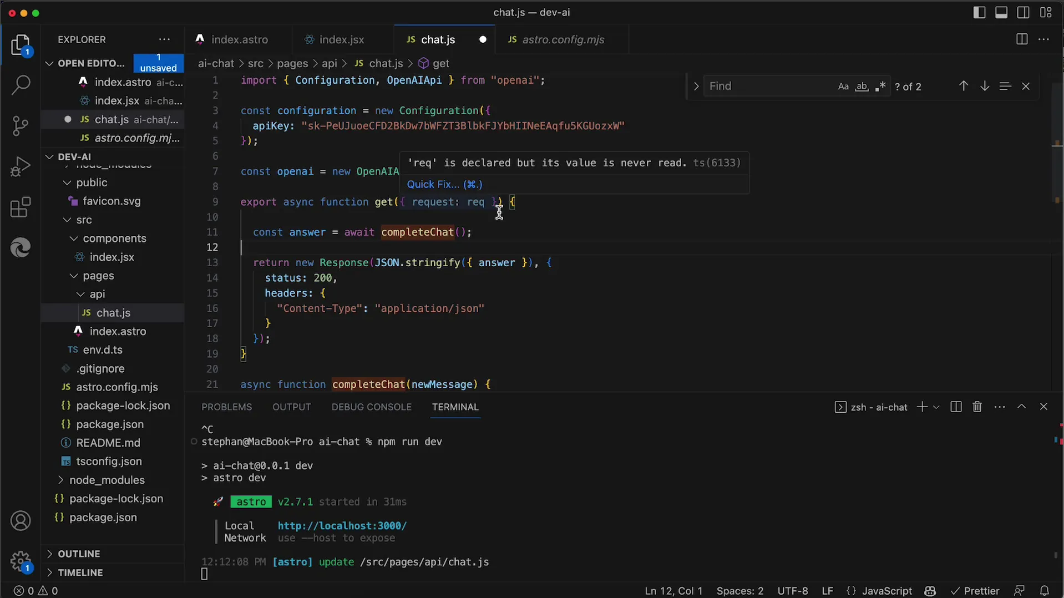Image resolution: width=1064 pixels, height=598 pixels.
Task: Change the JavaScript language mode
Action: (886, 591)
